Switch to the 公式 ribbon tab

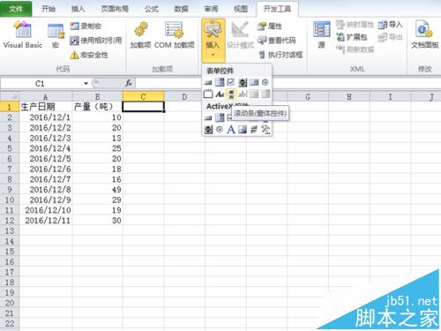152,9
